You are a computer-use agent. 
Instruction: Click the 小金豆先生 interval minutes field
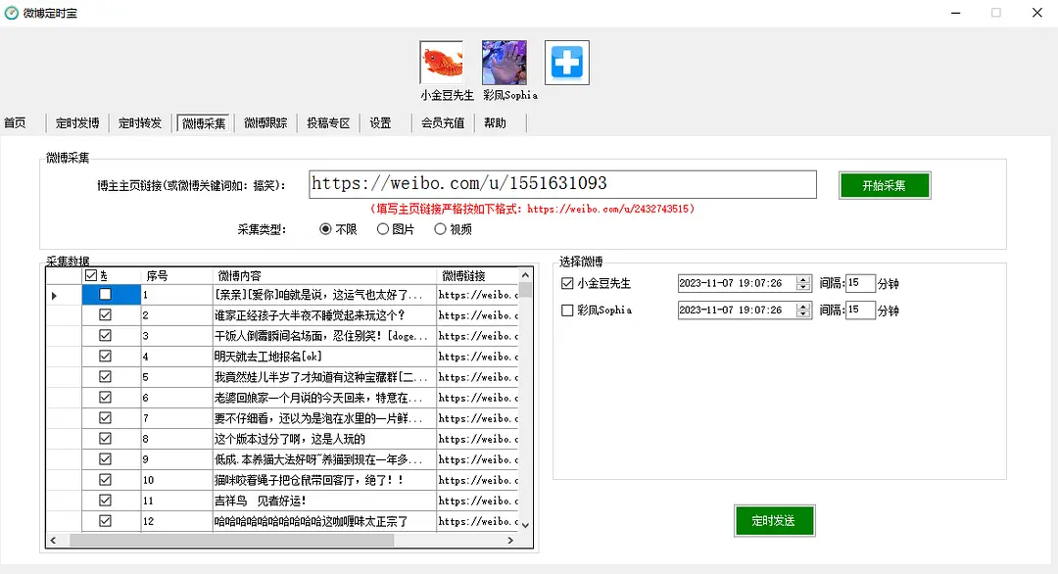(x=860, y=283)
